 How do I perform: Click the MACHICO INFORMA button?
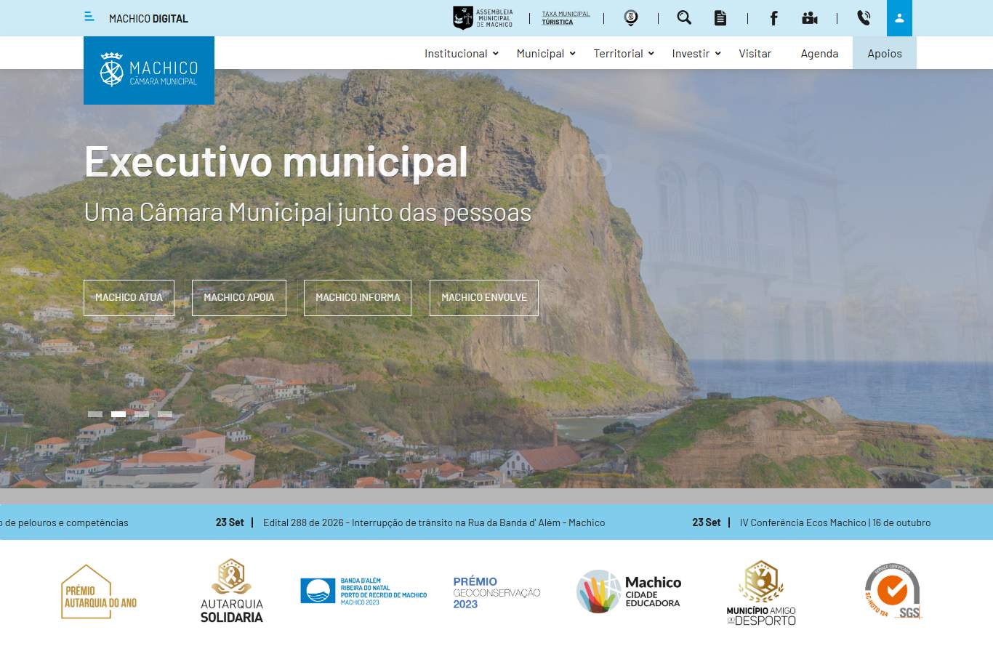pos(358,298)
